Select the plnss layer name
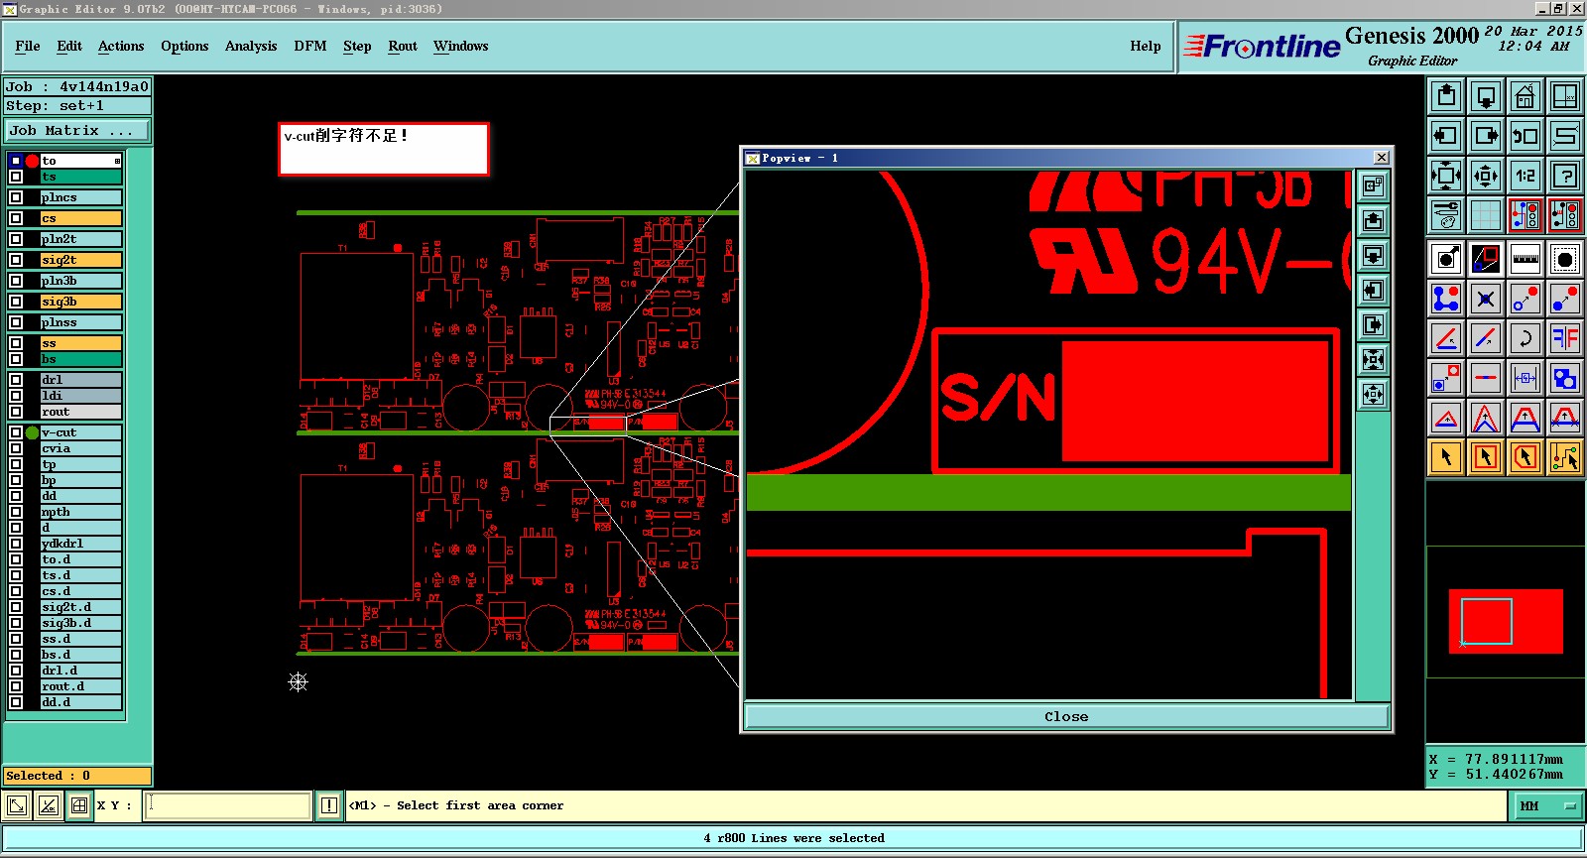Image resolution: width=1587 pixels, height=858 pixels. click(80, 322)
